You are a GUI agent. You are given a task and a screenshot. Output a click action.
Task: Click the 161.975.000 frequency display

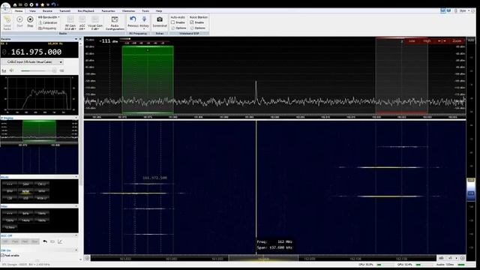coord(36,52)
